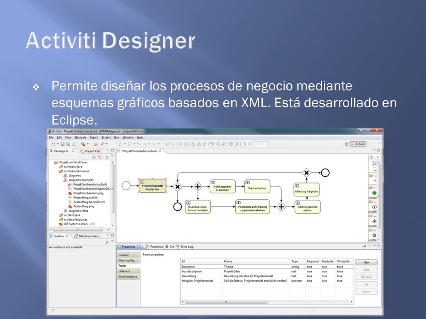426x319 pixels.
Task: Open the Run launch dropdown arrow
Action: (x=88, y=144)
